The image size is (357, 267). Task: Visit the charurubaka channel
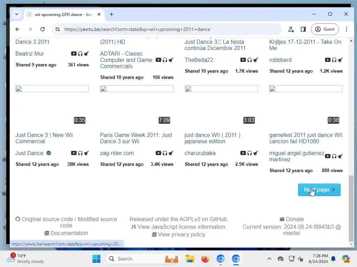(200, 153)
